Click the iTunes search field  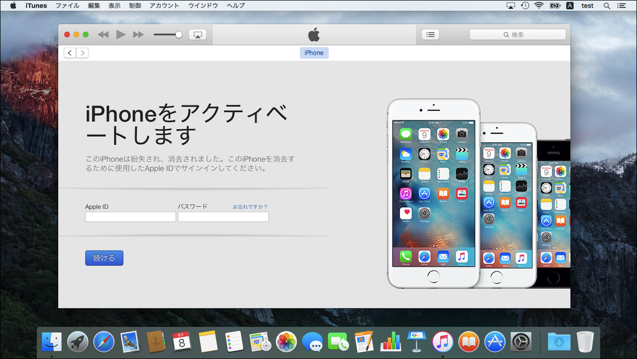pyautogui.click(x=517, y=35)
